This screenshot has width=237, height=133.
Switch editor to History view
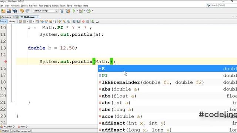tap(12, 21)
